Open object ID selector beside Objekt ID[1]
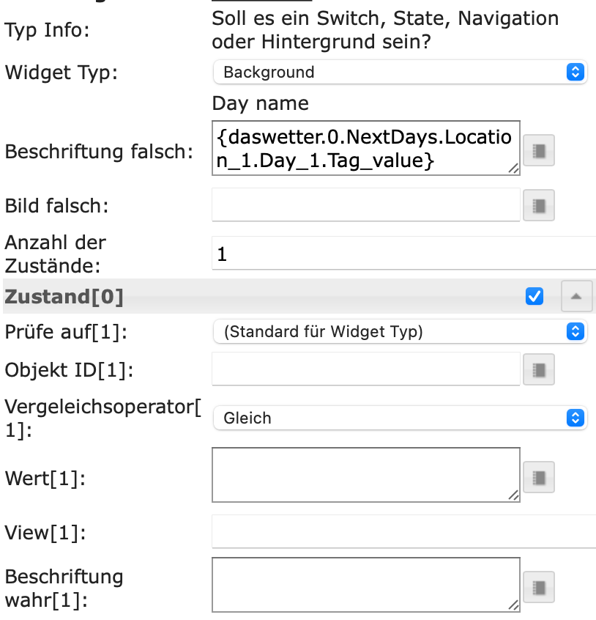Screen dimensions: 596x620 point(538,369)
